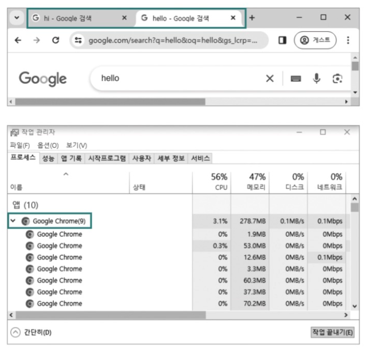Sort processes by CPU column
The height and width of the screenshot is (351, 367).
point(212,183)
